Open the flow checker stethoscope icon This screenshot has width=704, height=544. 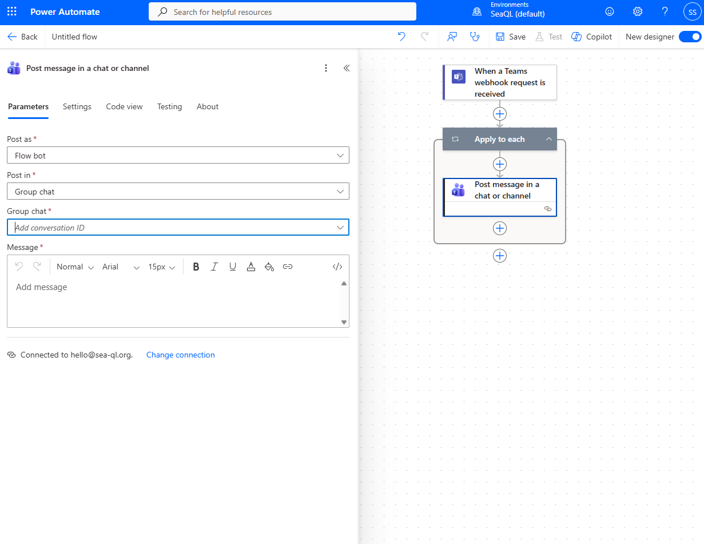[x=474, y=37]
